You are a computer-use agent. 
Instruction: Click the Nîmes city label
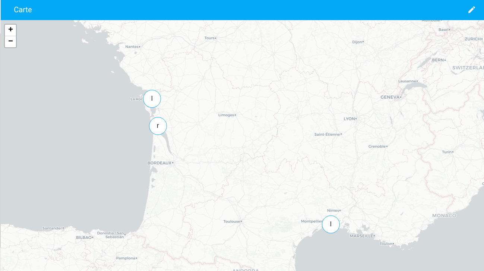pos(333,211)
